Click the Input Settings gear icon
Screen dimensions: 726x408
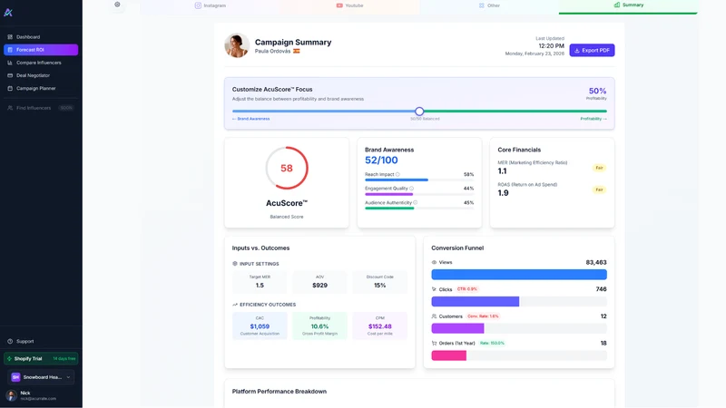point(235,264)
